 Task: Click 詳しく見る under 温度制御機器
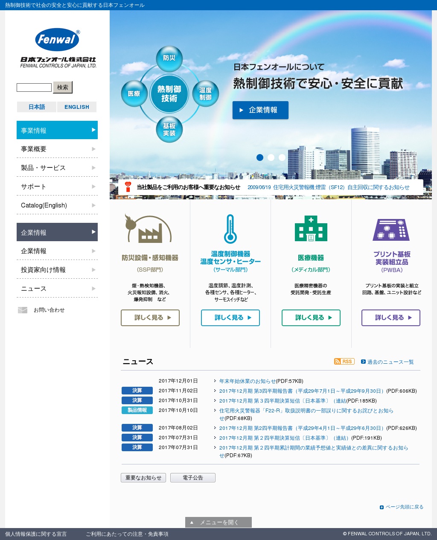230,318
